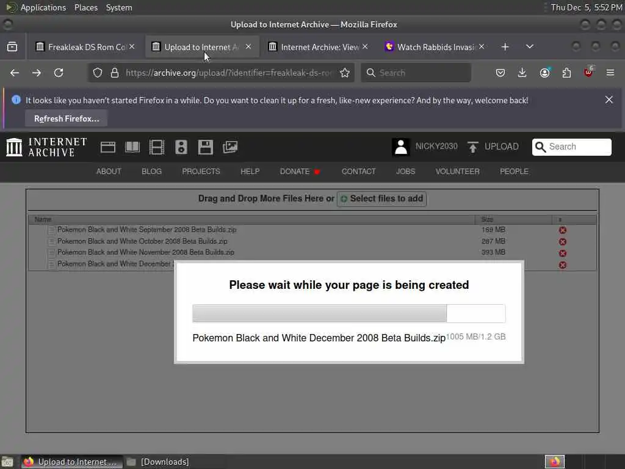Viewport: 625px width, 469px height.
Task: Click the upload arrow icon next to UPLOAD
Action: [x=473, y=147]
